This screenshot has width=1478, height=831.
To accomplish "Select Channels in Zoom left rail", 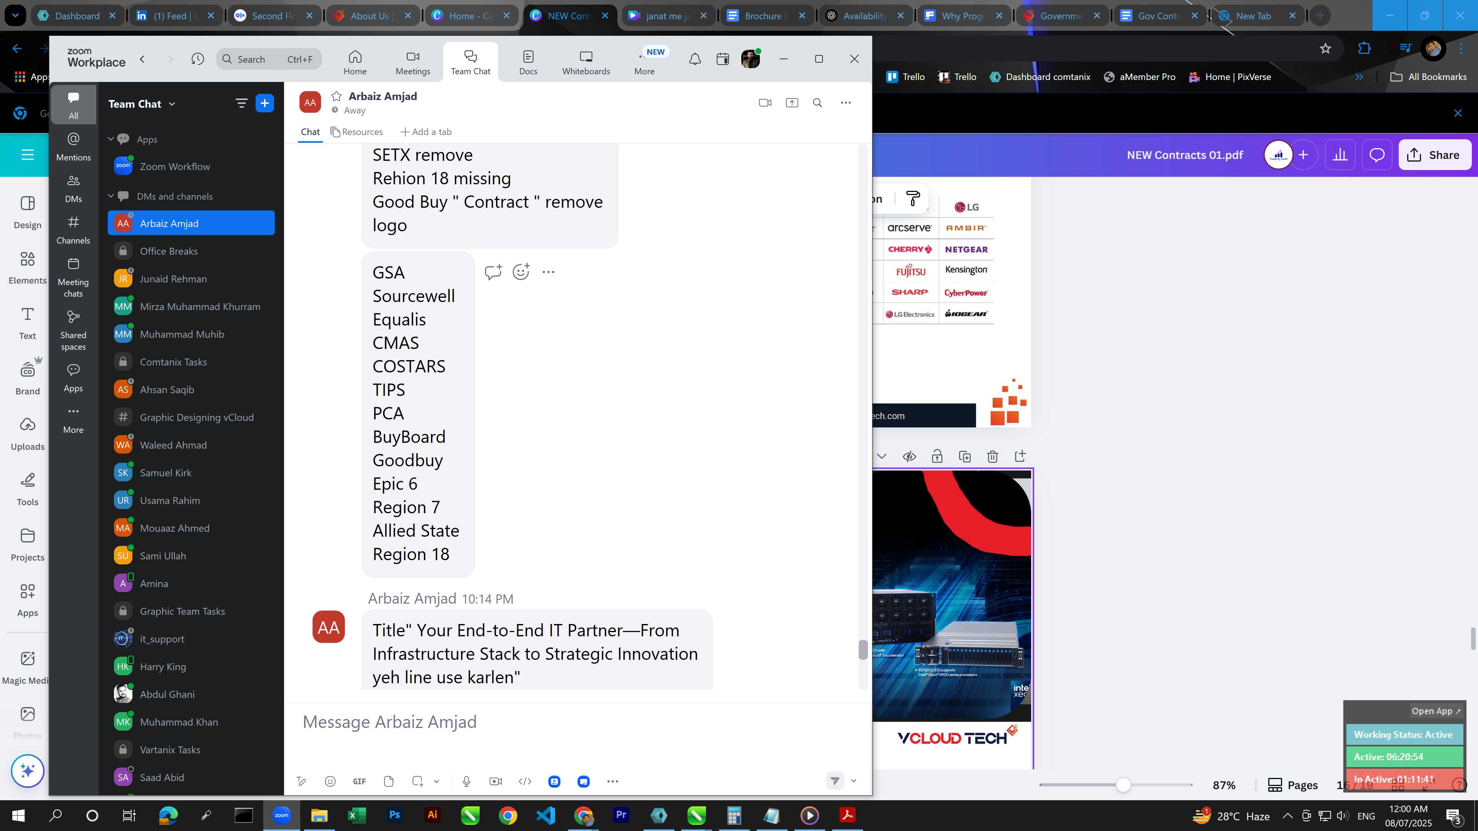I will click(73, 230).
